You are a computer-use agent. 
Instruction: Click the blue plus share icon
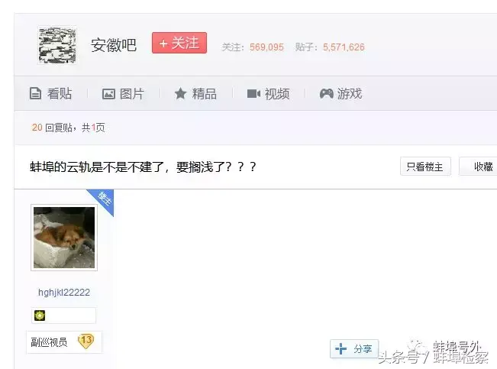point(340,348)
